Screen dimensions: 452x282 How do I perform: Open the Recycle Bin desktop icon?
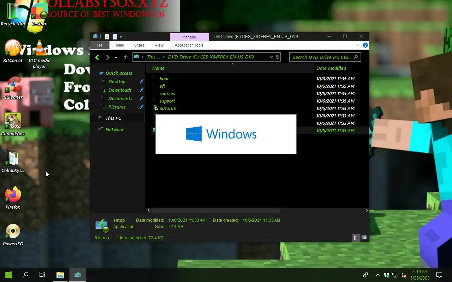13,15
